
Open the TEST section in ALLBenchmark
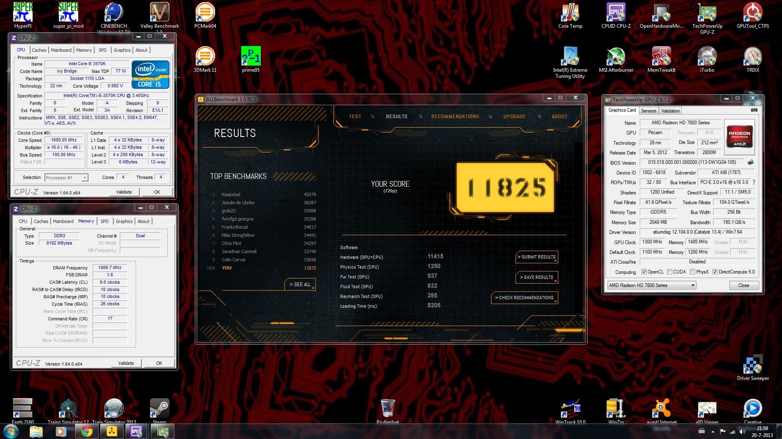click(355, 117)
